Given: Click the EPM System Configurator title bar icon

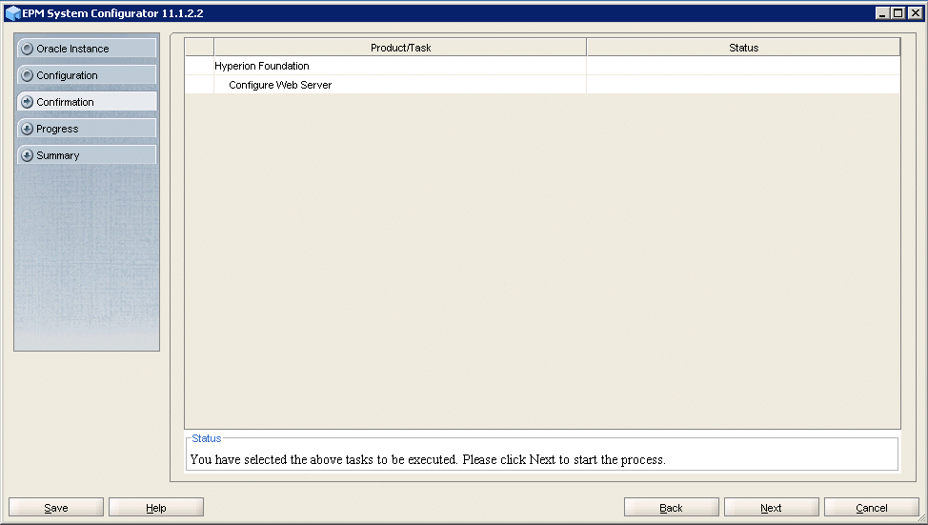Looking at the screenshot, I should tap(12, 13).
